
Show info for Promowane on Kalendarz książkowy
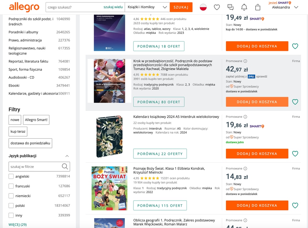pyautogui.click(x=245, y=117)
